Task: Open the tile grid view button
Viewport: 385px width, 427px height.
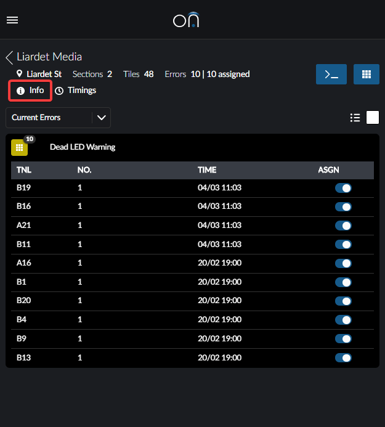Action: click(x=367, y=74)
